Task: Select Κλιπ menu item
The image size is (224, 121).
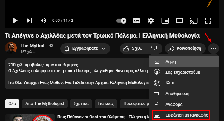Action: [184, 83]
